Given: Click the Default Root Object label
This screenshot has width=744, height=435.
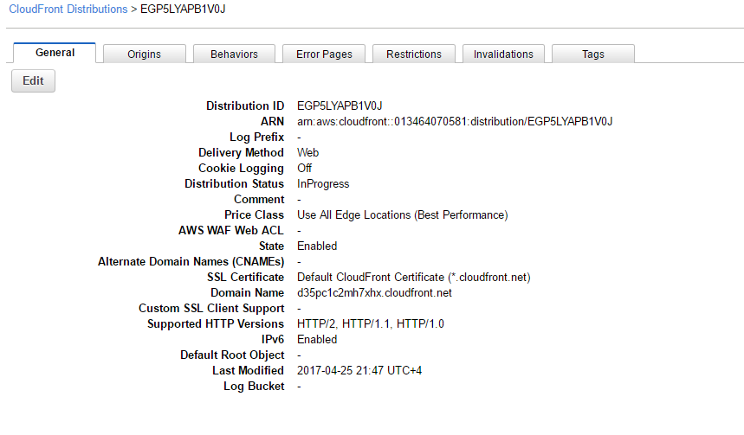Looking at the screenshot, I should click(x=232, y=355).
